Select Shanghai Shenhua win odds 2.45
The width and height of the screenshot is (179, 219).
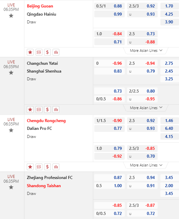click(170, 71)
